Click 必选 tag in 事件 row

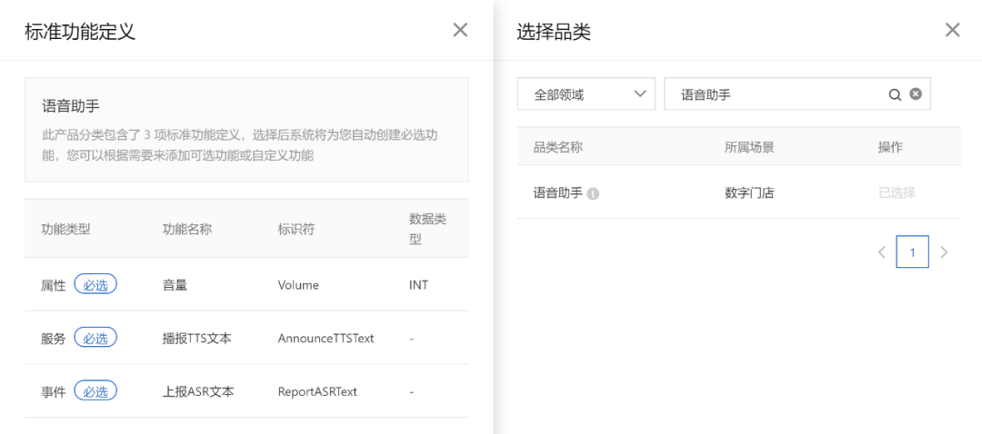(x=95, y=391)
